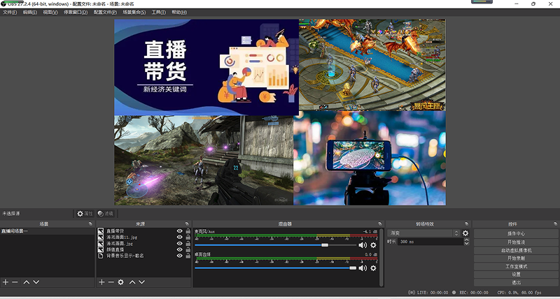Increase the 时长 duration with up arrow
This screenshot has width=560, height=299.
(466, 240)
